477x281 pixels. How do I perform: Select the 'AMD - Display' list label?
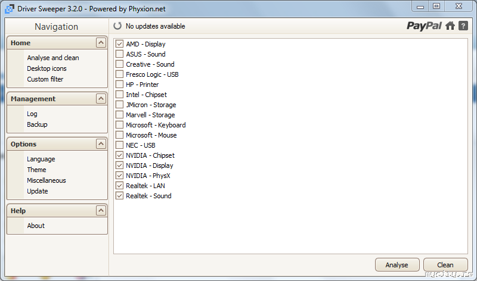coord(145,44)
